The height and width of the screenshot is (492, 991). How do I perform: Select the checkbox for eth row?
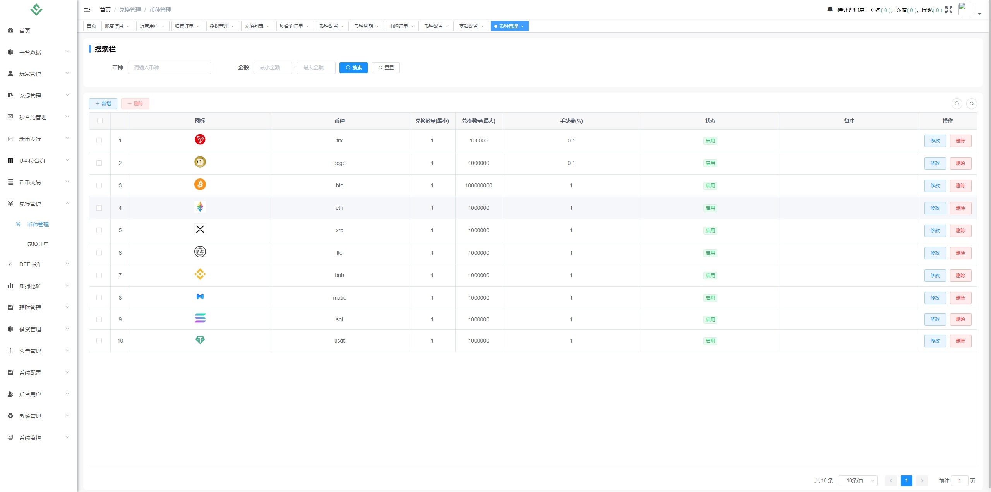99,208
